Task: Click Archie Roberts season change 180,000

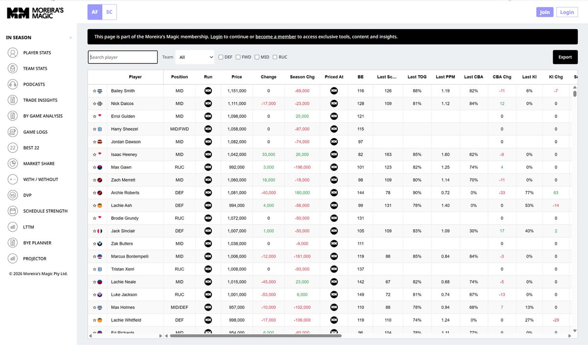Action: coord(302,193)
